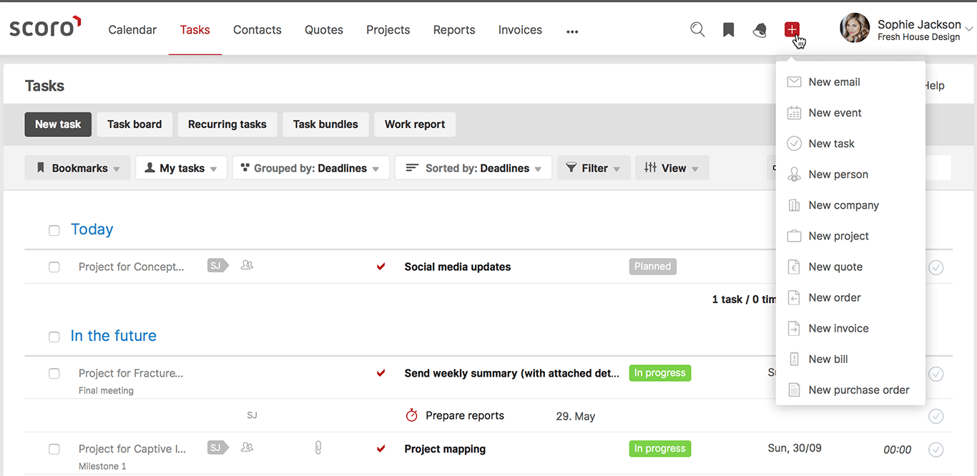Image resolution: width=977 pixels, height=476 pixels.
Task: Click the New task button
Action: pyautogui.click(x=58, y=124)
